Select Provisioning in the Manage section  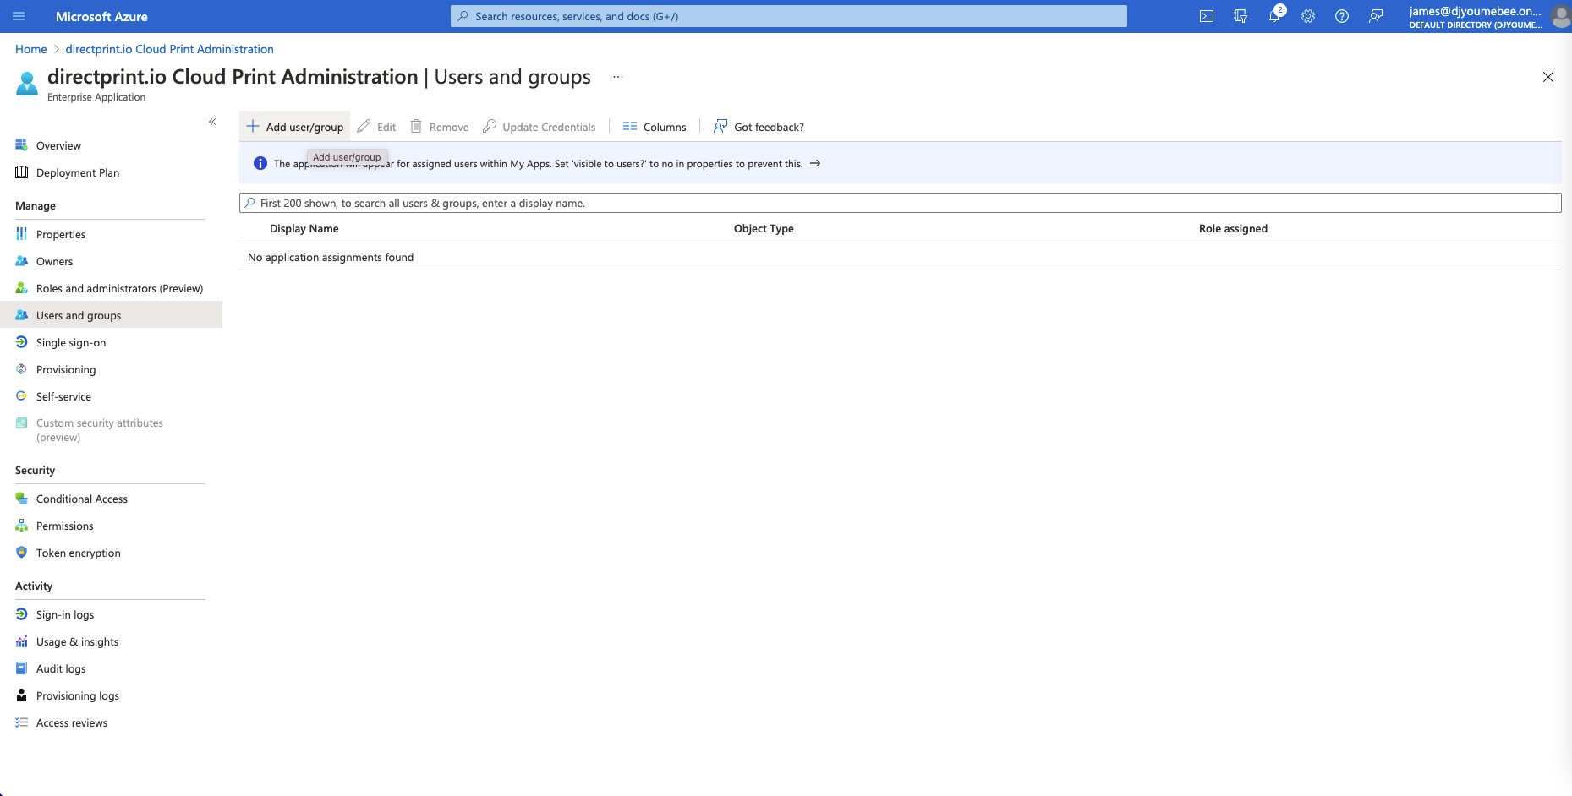[x=66, y=369]
